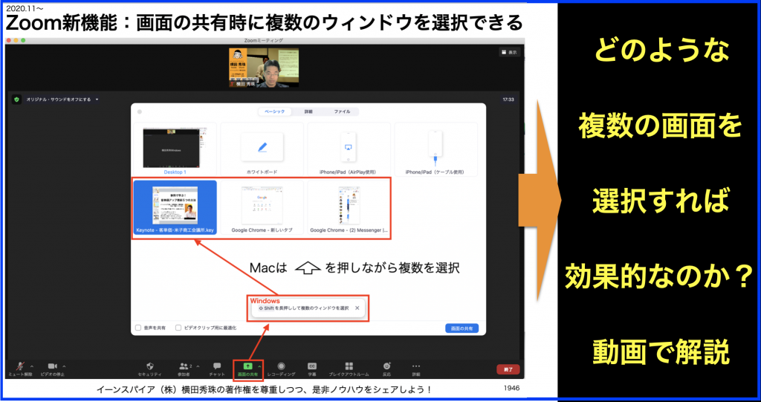Enable ビデオクリップ用に最適化 checkbox
Screen dimensions: 761x402
(178, 328)
